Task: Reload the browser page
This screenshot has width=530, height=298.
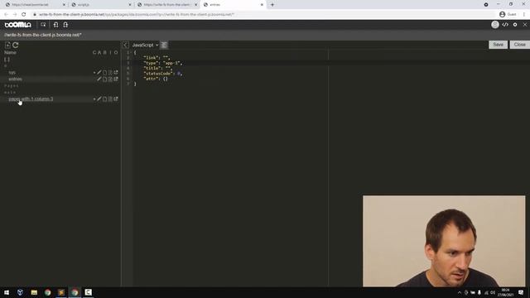Action: (24, 15)
